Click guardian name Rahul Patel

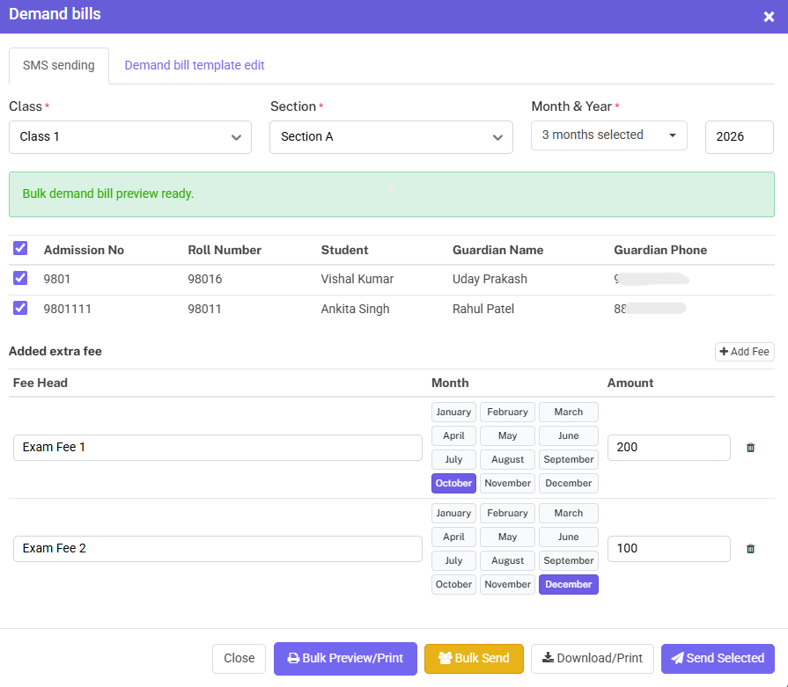(x=483, y=309)
